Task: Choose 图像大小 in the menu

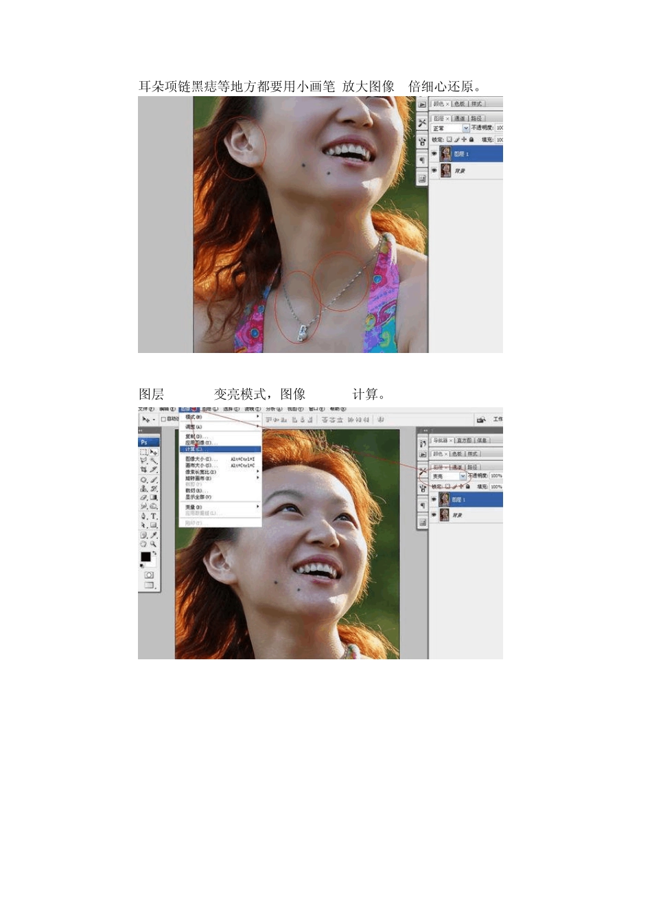Action: (220, 459)
